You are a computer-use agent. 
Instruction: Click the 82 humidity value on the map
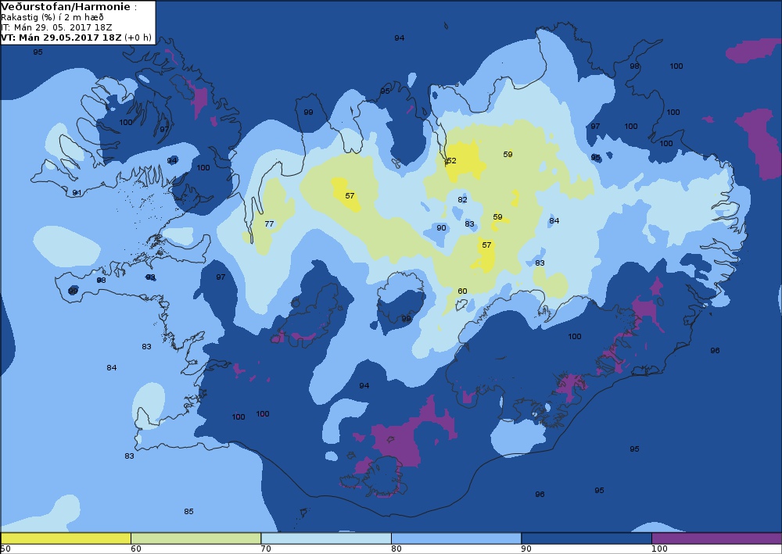(x=462, y=200)
